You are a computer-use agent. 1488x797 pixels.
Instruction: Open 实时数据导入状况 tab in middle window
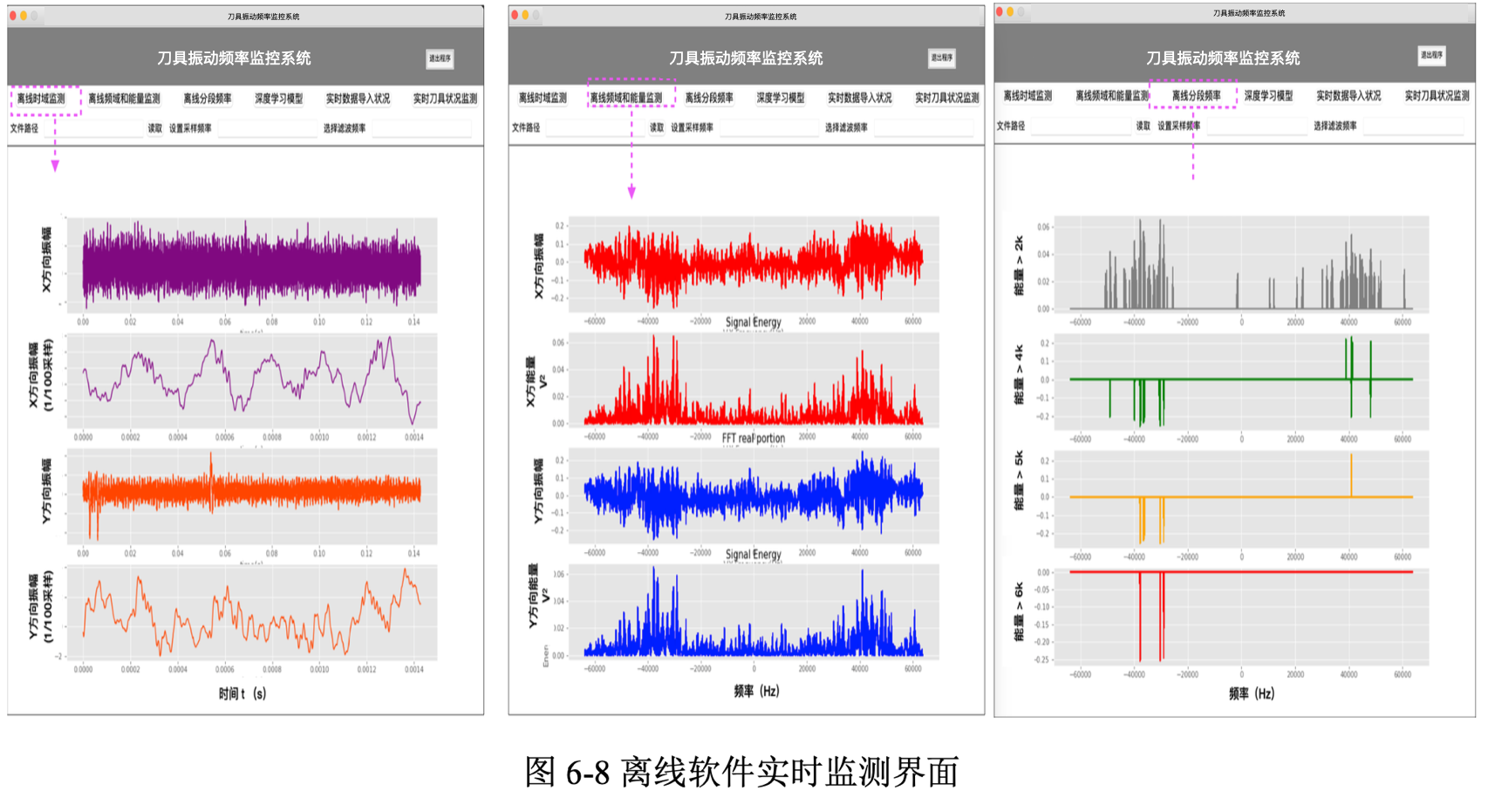859,98
